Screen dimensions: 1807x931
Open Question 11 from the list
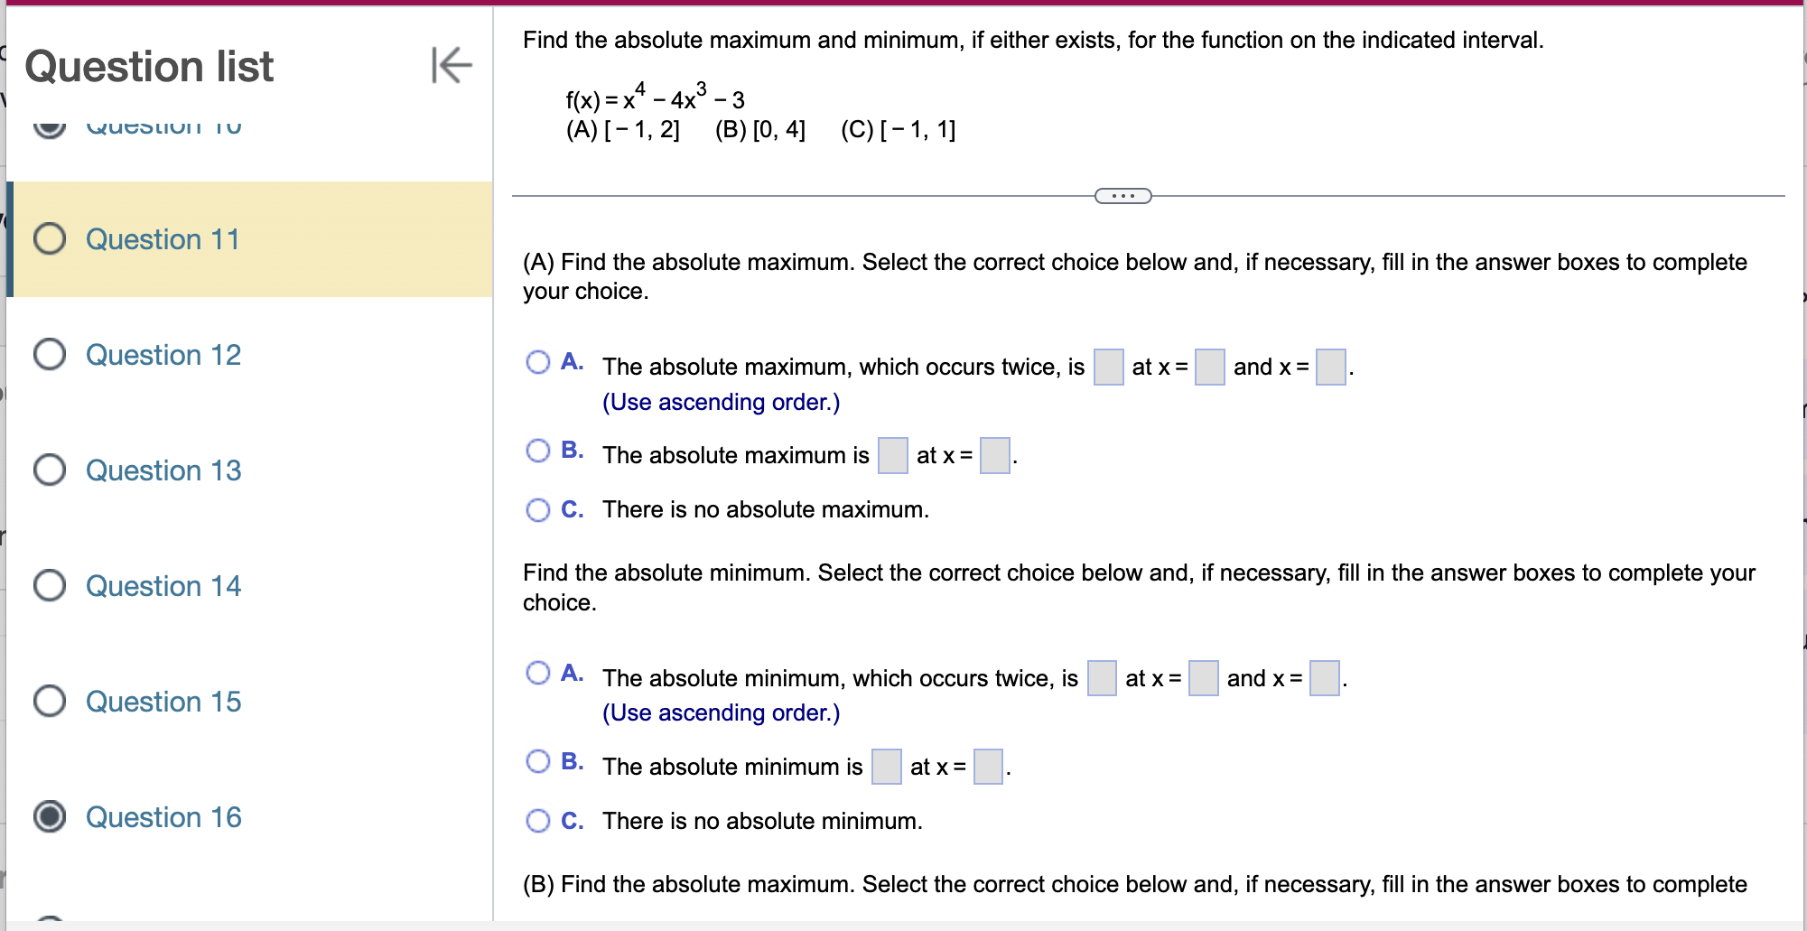click(163, 238)
